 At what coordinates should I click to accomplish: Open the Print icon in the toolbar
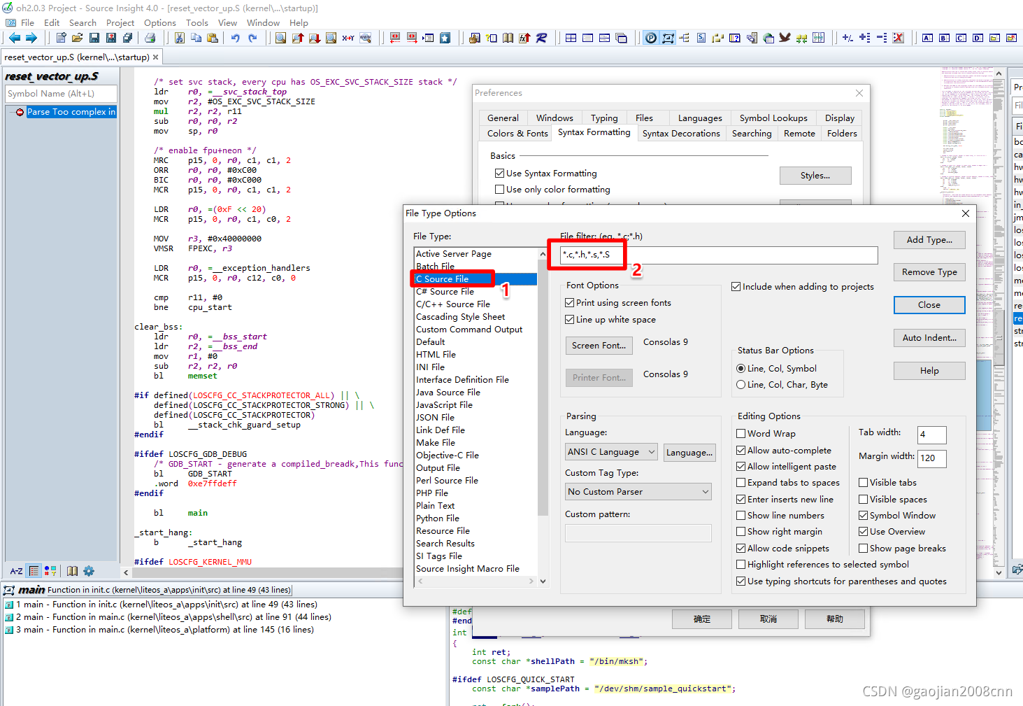151,38
